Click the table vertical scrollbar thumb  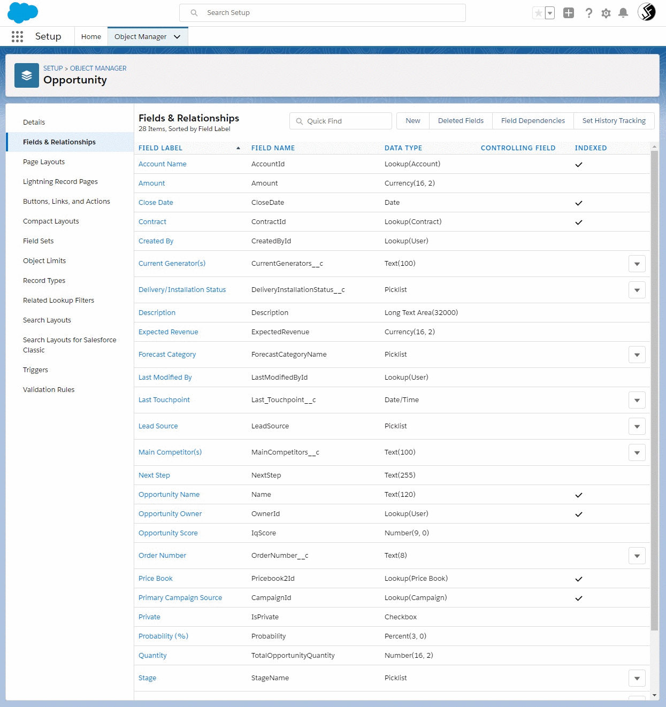click(654, 390)
